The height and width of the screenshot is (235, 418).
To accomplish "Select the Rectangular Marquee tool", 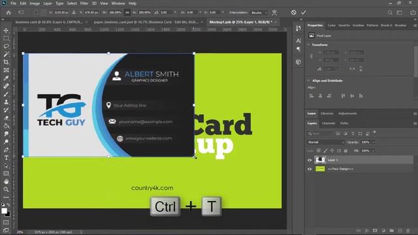I will pos(6,39).
